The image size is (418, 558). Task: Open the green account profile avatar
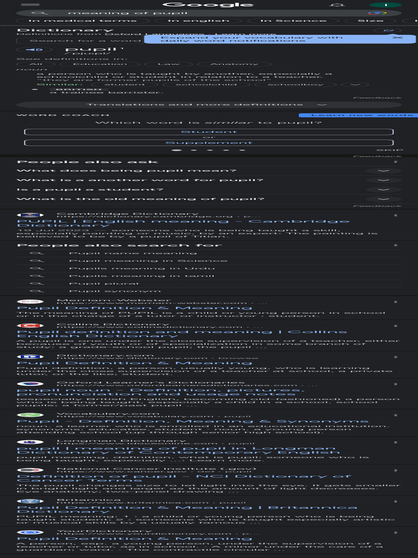pos(386,4)
